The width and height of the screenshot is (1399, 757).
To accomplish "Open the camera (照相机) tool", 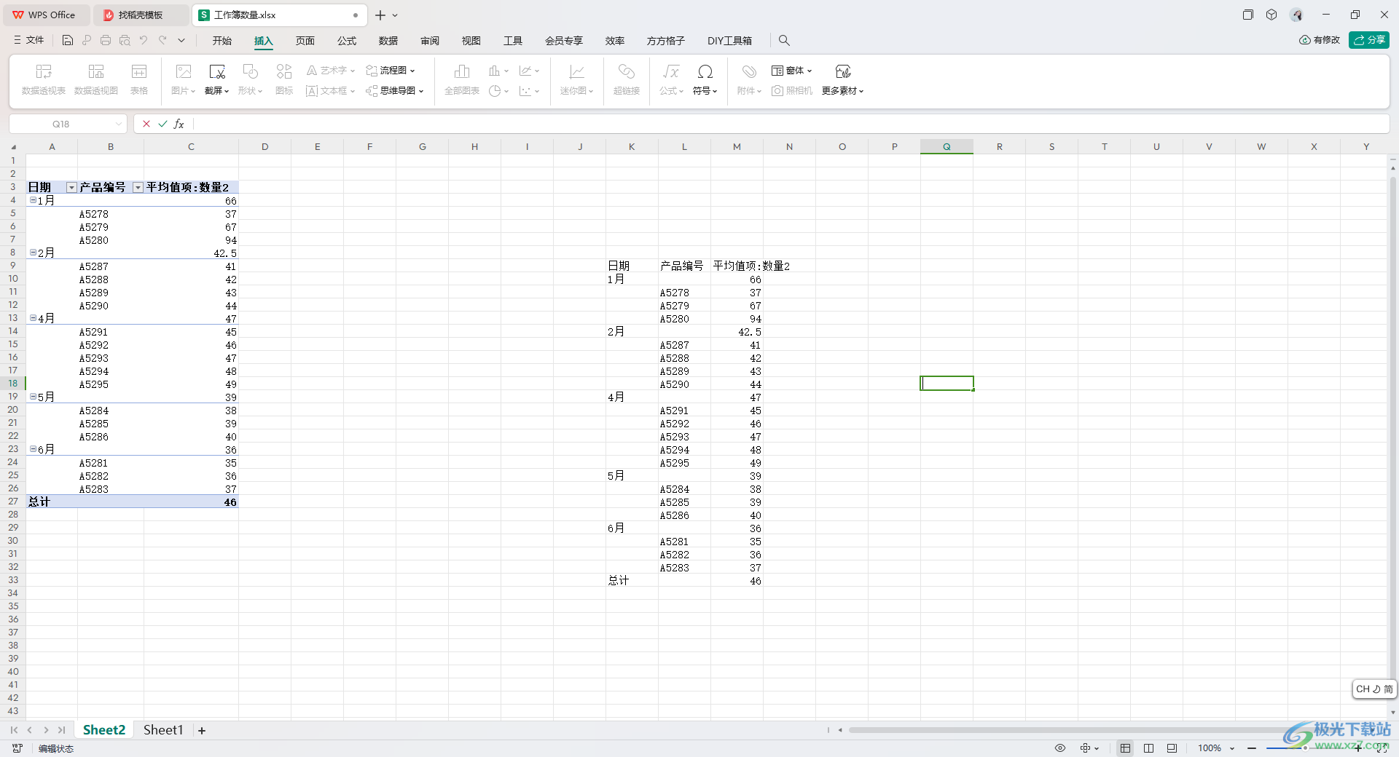I will point(792,91).
